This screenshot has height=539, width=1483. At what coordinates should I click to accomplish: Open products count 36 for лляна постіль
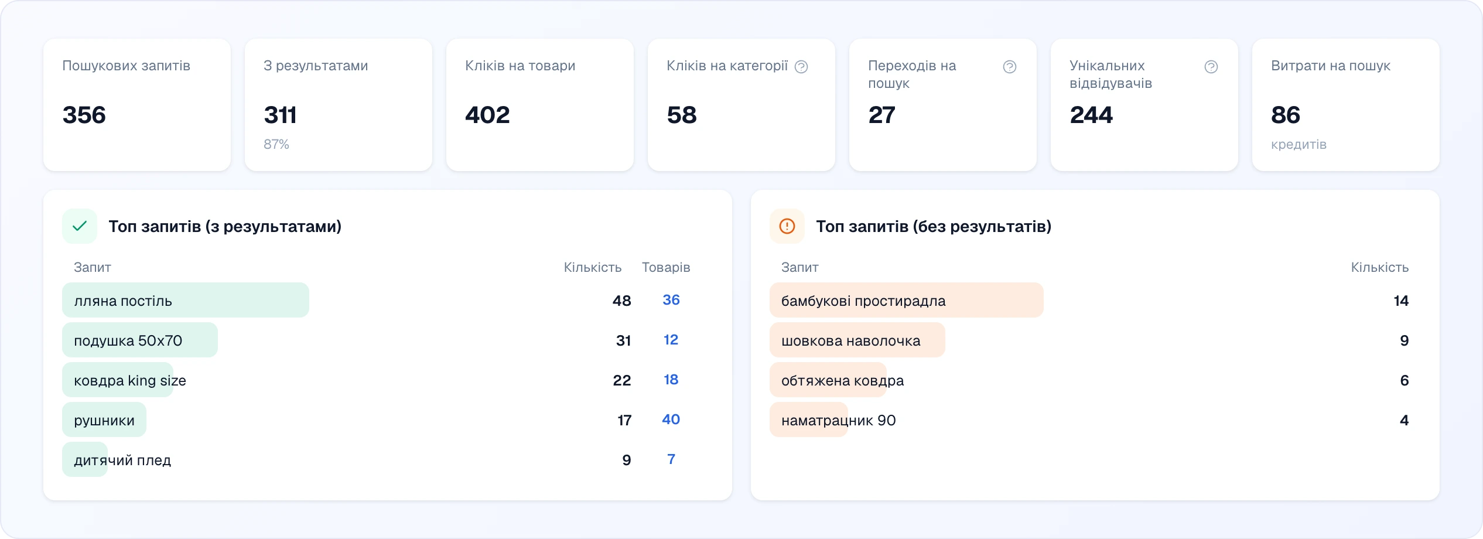[671, 300]
